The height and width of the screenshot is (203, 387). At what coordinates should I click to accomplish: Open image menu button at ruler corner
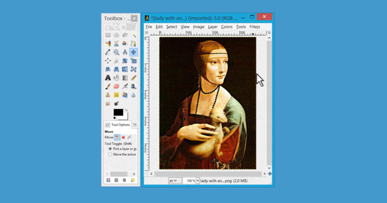146,33
